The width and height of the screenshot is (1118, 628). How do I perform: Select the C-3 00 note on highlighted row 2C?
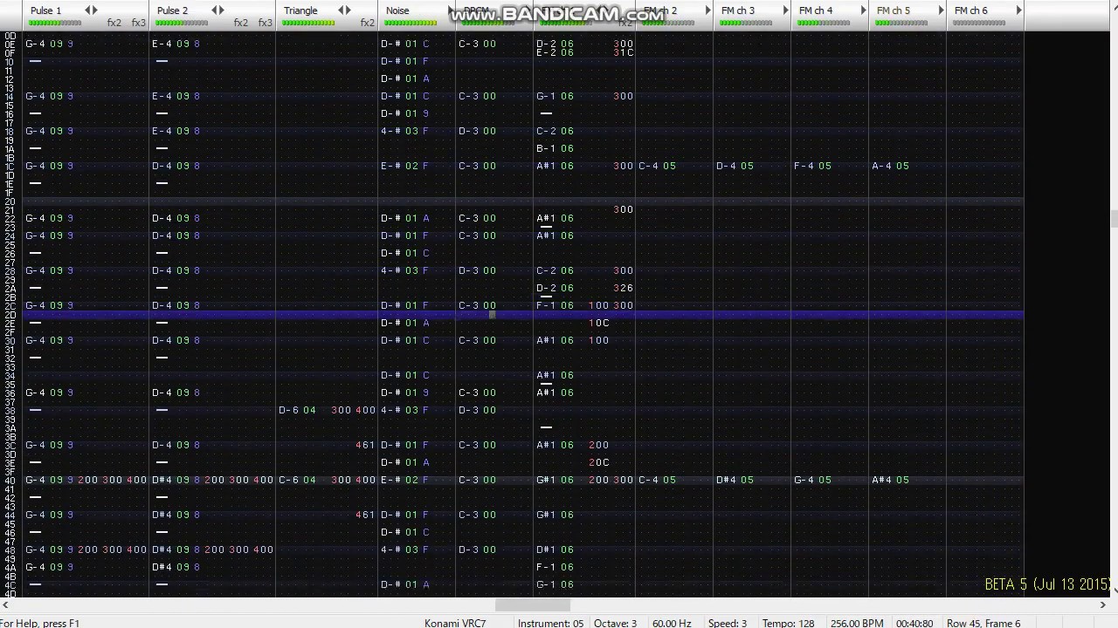click(x=477, y=305)
